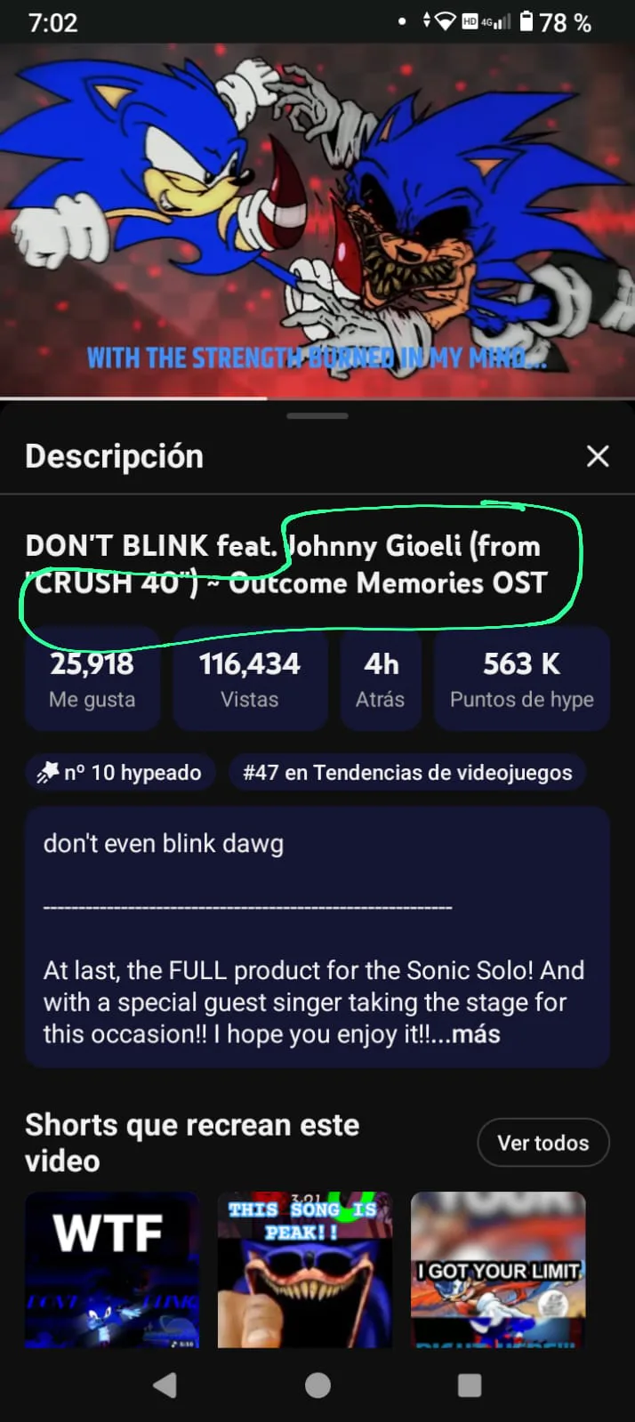The image size is (635, 1422).
Task: Close the Descripción panel
Action: pyautogui.click(x=598, y=456)
